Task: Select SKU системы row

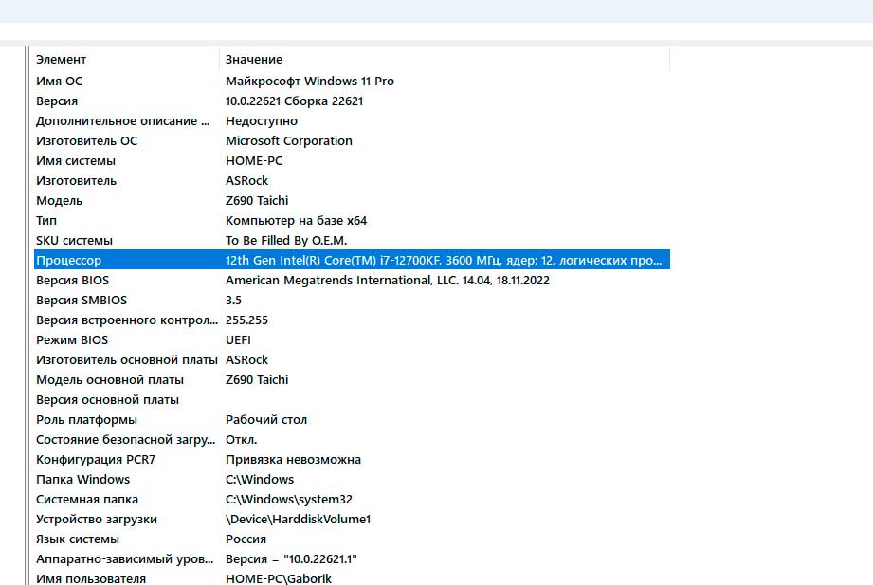Action: (74, 241)
